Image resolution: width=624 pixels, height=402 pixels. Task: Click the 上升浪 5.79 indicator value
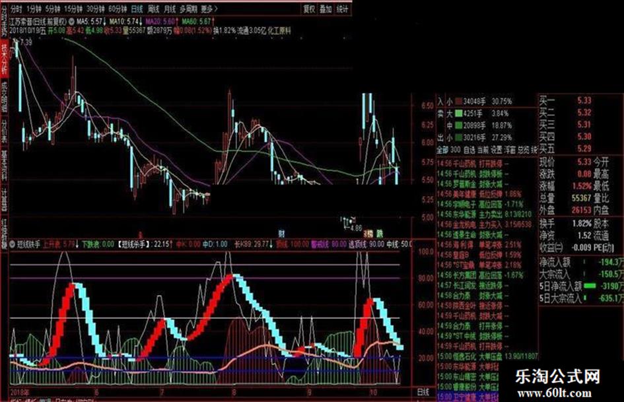61,244
